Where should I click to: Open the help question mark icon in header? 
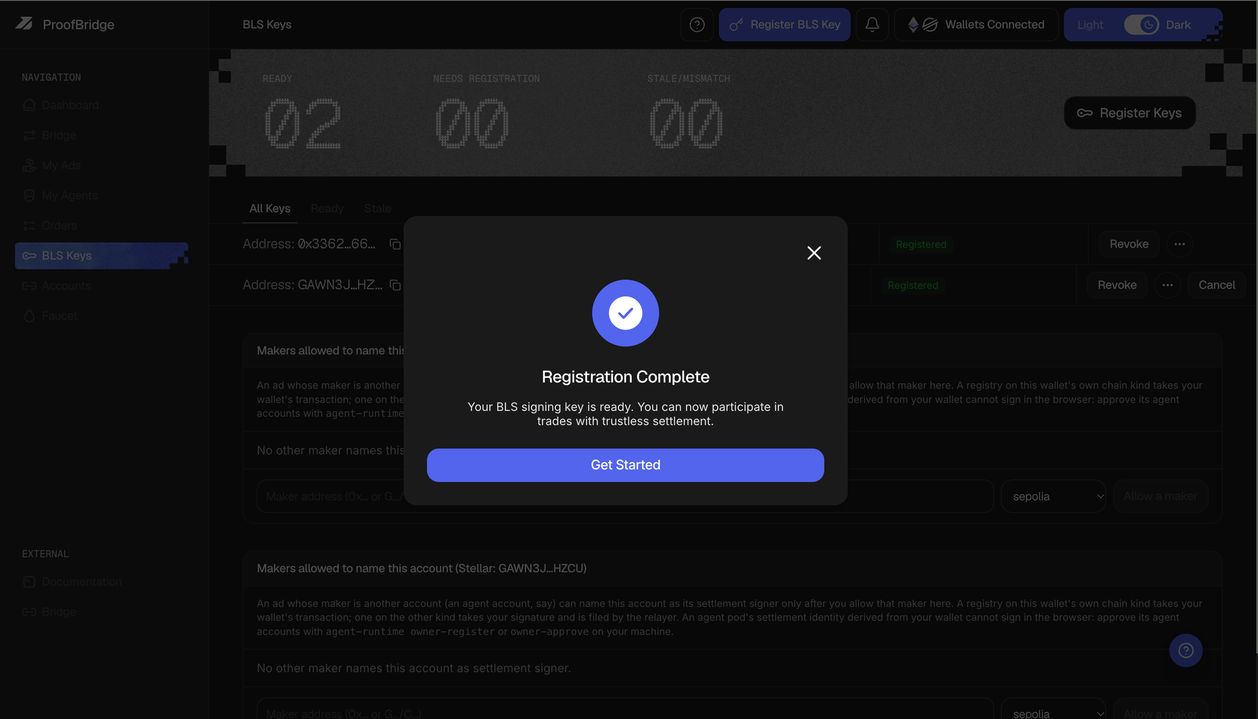(x=697, y=25)
